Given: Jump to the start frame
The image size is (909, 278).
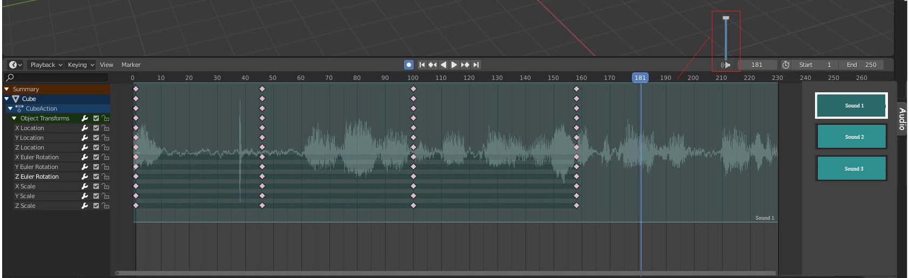Looking at the screenshot, I should [x=422, y=65].
